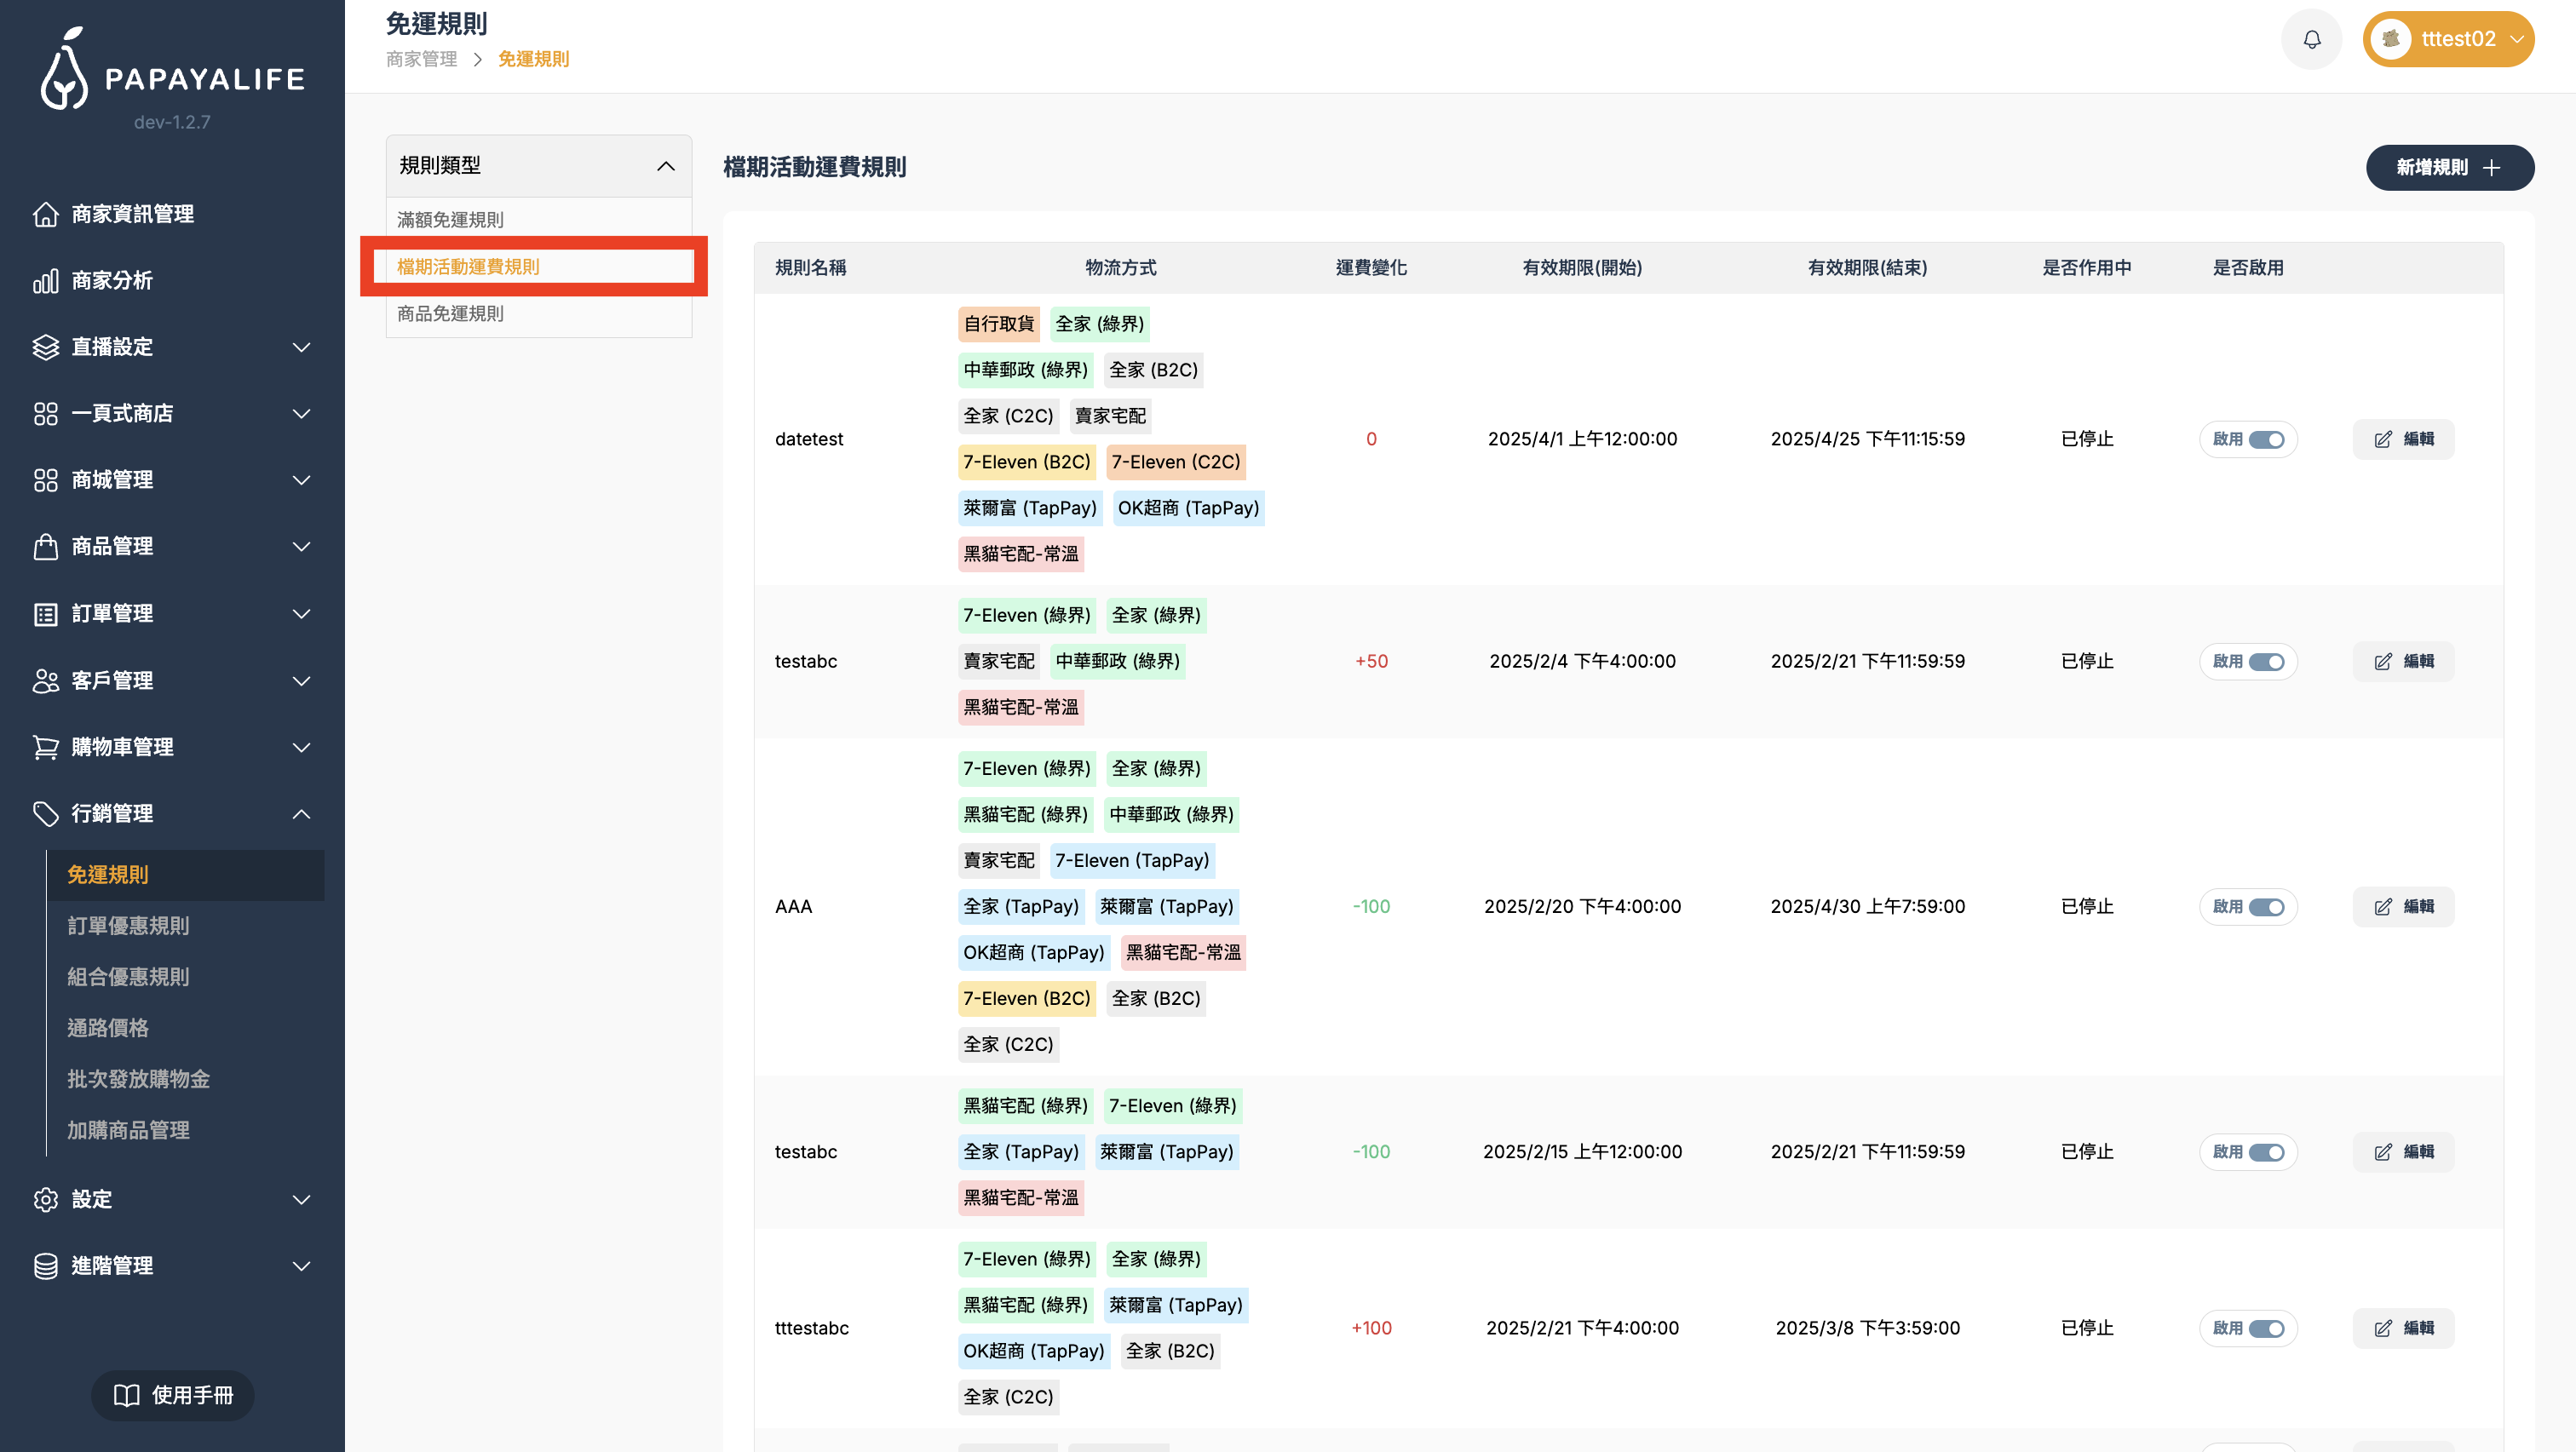
Task: Click the edit pencil icon for datetest rule
Action: point(2383,439)
